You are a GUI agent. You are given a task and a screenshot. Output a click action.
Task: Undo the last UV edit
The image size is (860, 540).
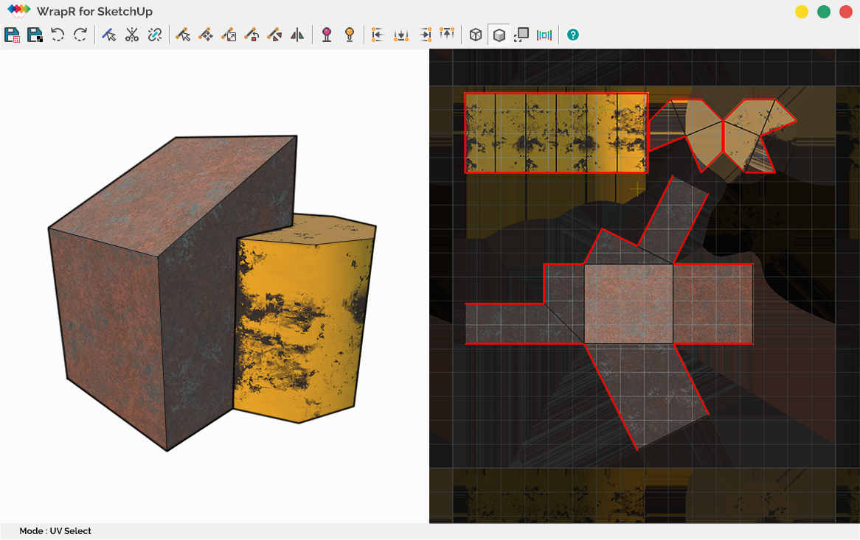click(58, 34)
